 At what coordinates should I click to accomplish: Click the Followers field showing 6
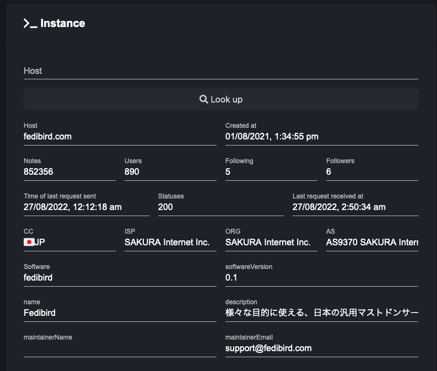[372, 171]
